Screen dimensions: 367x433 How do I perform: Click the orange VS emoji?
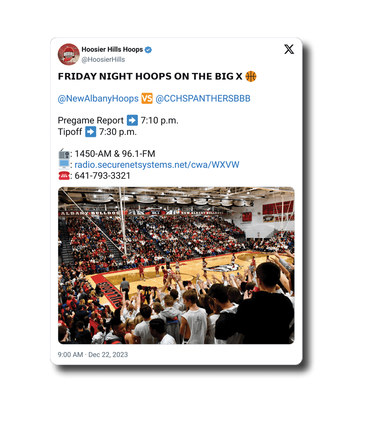coord(147,98)
